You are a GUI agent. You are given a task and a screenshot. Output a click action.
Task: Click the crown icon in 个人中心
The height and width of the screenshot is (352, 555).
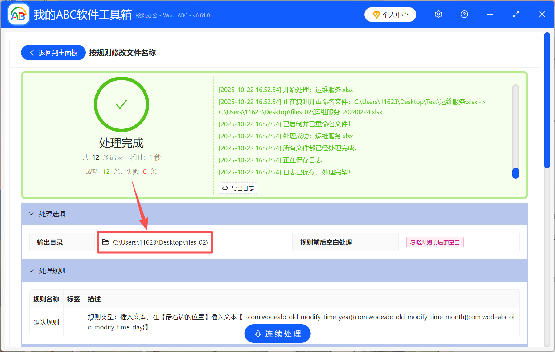tap(376, 14)
